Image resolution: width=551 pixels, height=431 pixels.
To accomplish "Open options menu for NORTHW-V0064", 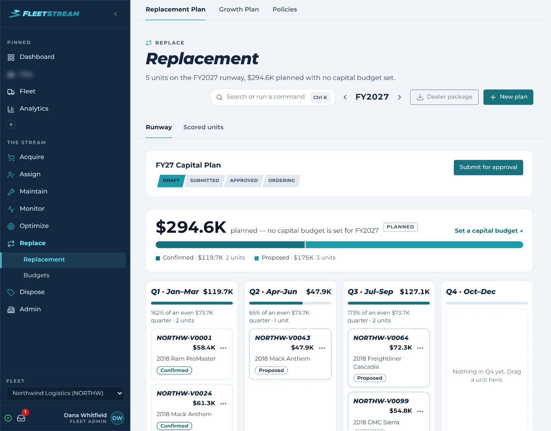I will pos(420,348).
